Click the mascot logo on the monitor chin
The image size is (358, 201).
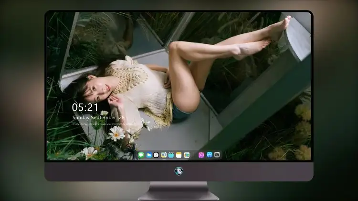[179, 171]
